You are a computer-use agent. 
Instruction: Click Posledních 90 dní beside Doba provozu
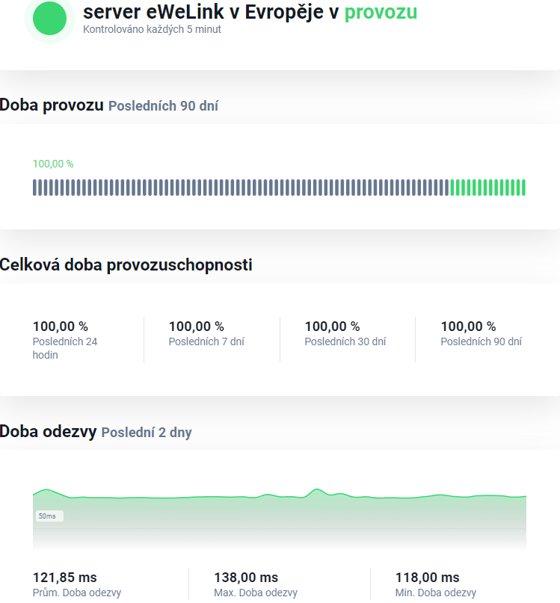tap(163, 106)
